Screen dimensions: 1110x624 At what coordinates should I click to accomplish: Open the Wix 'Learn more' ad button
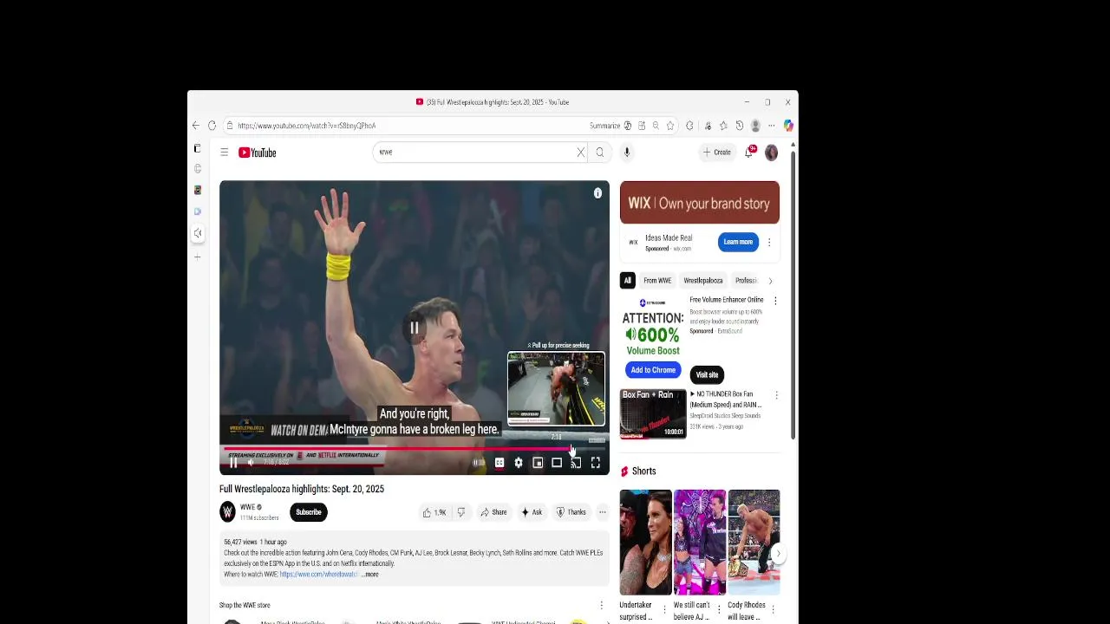738,242
